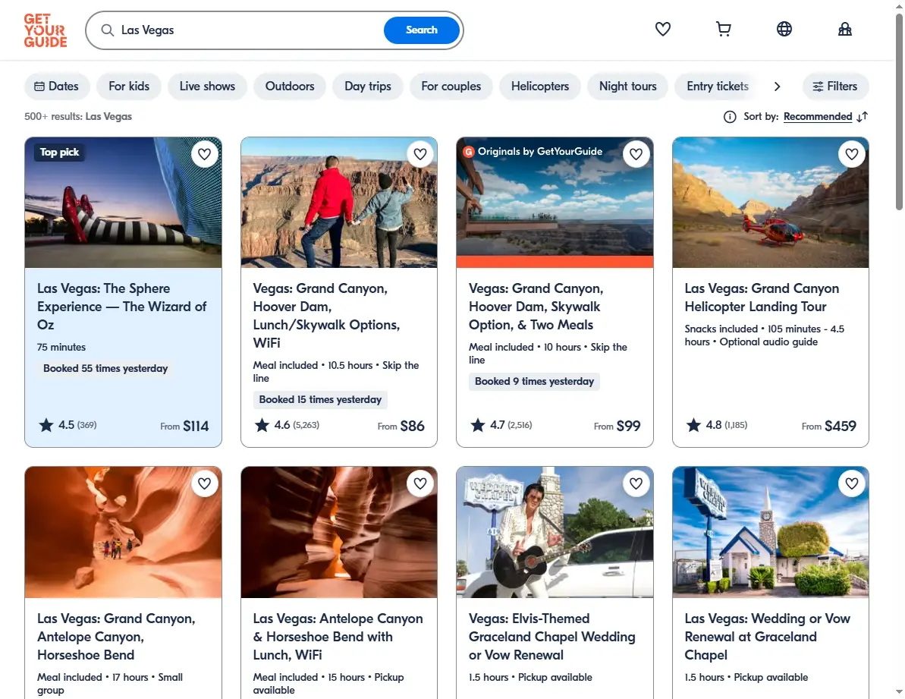Open the GetYourGuide home logo
905x699 pixels.
click(45, 30)
